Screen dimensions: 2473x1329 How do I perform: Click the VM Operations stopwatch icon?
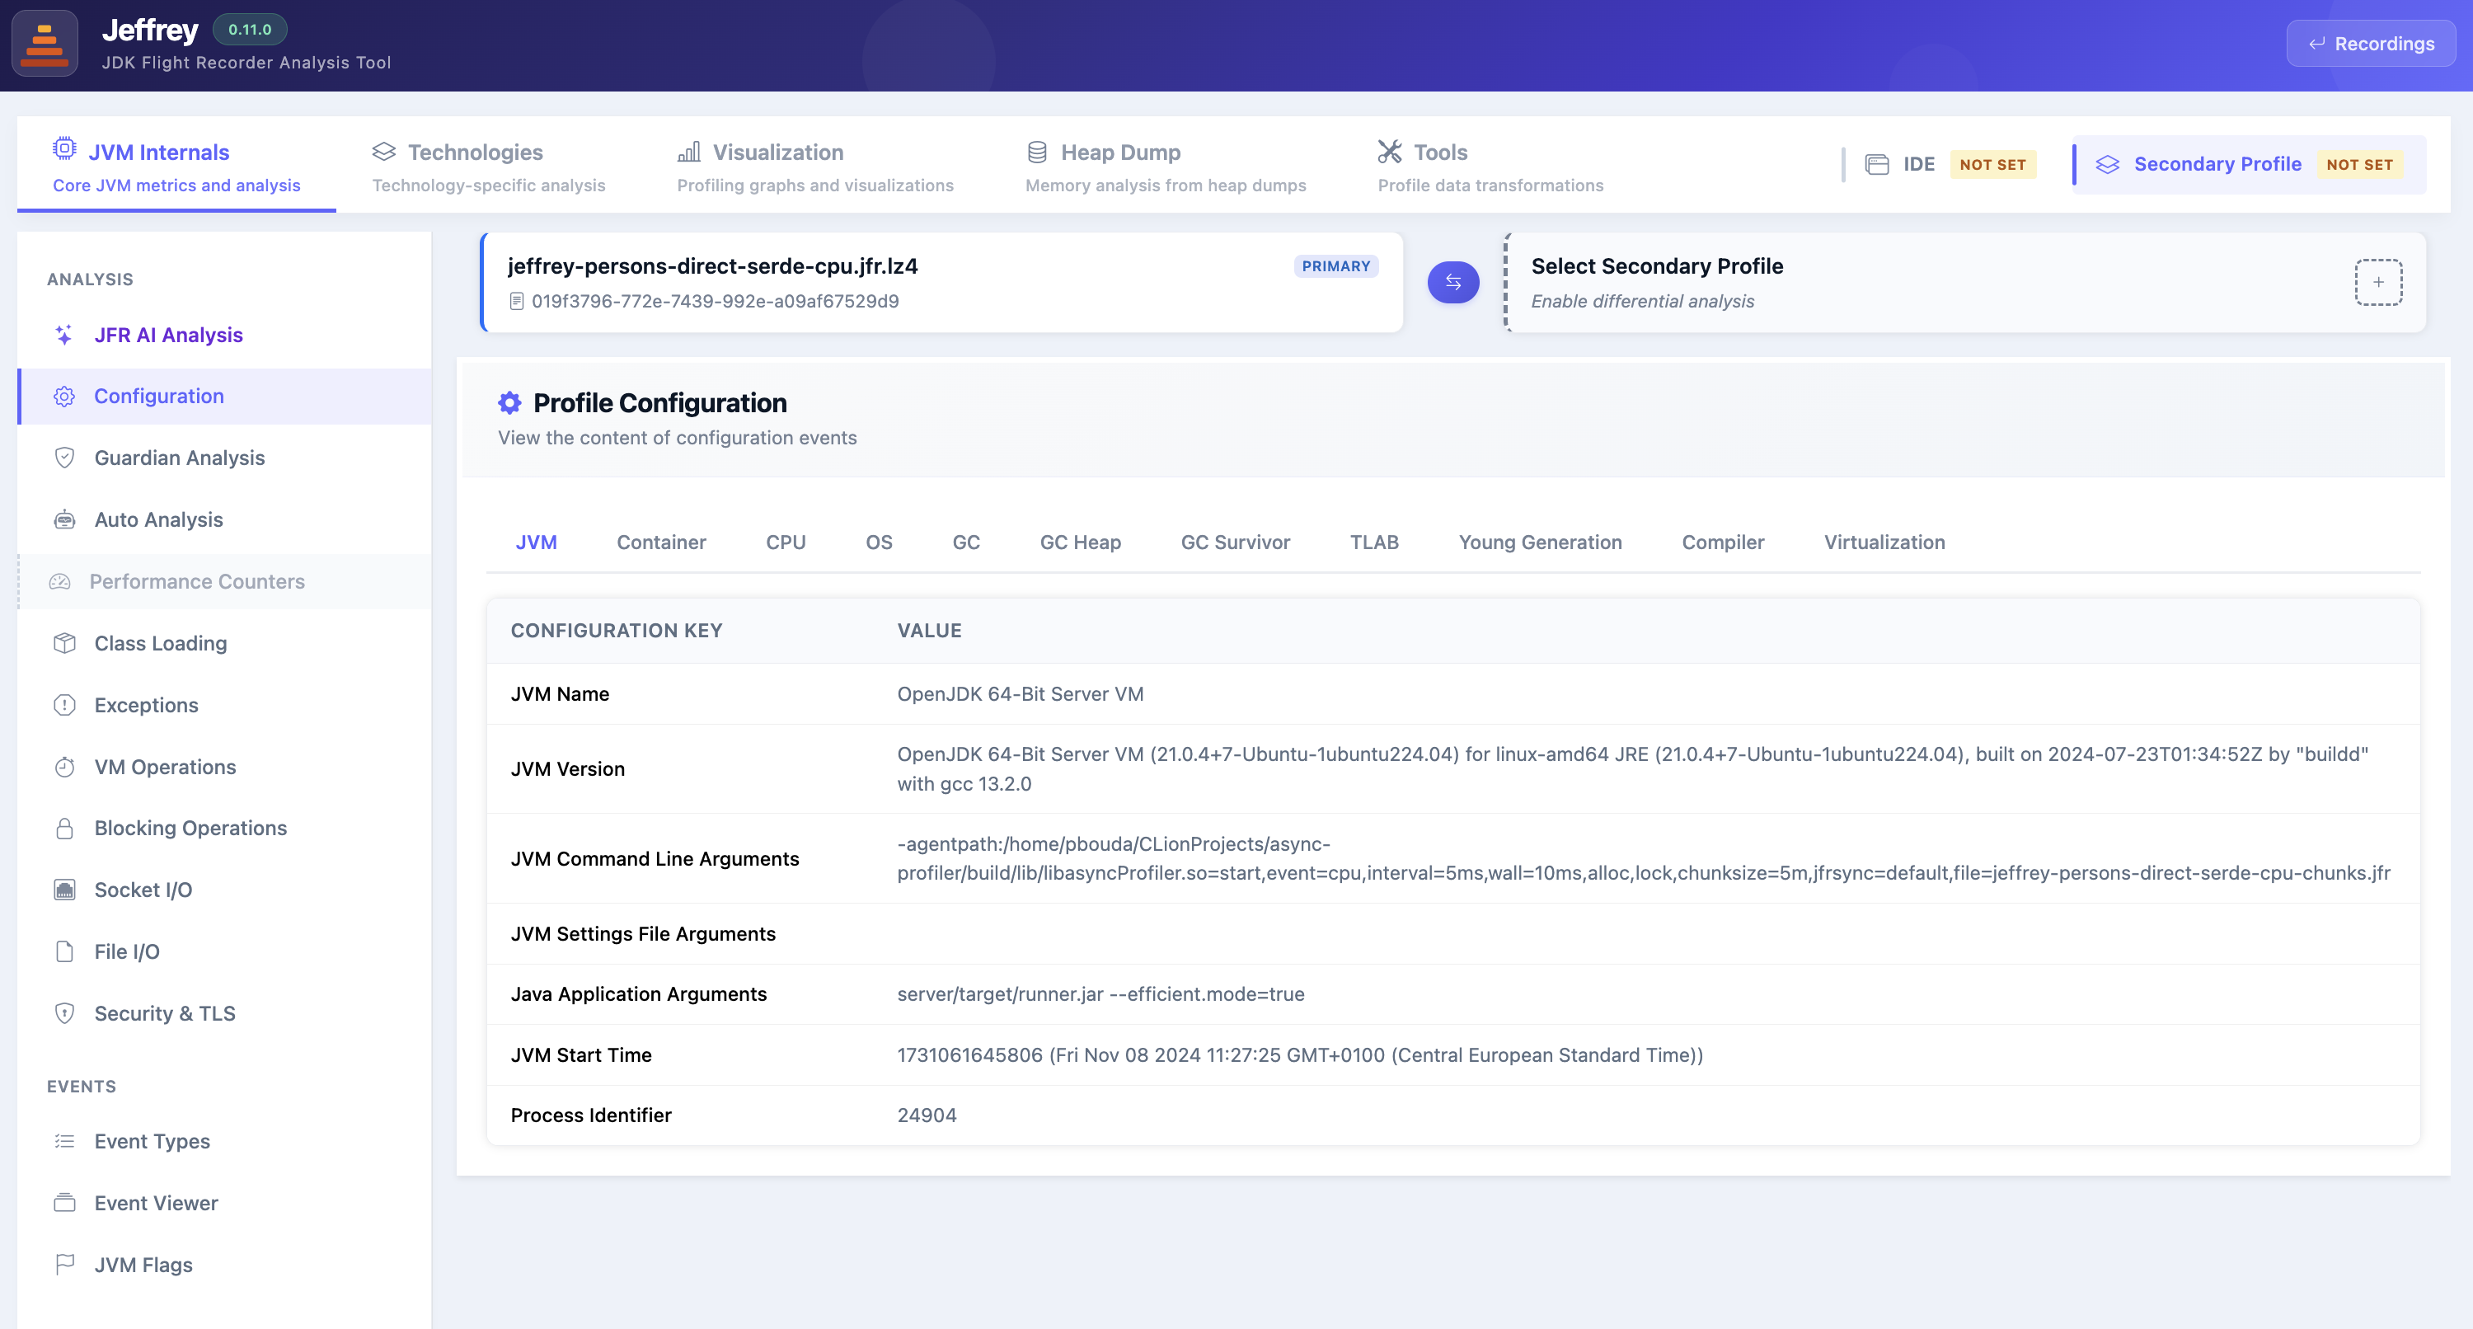point(64,766)
